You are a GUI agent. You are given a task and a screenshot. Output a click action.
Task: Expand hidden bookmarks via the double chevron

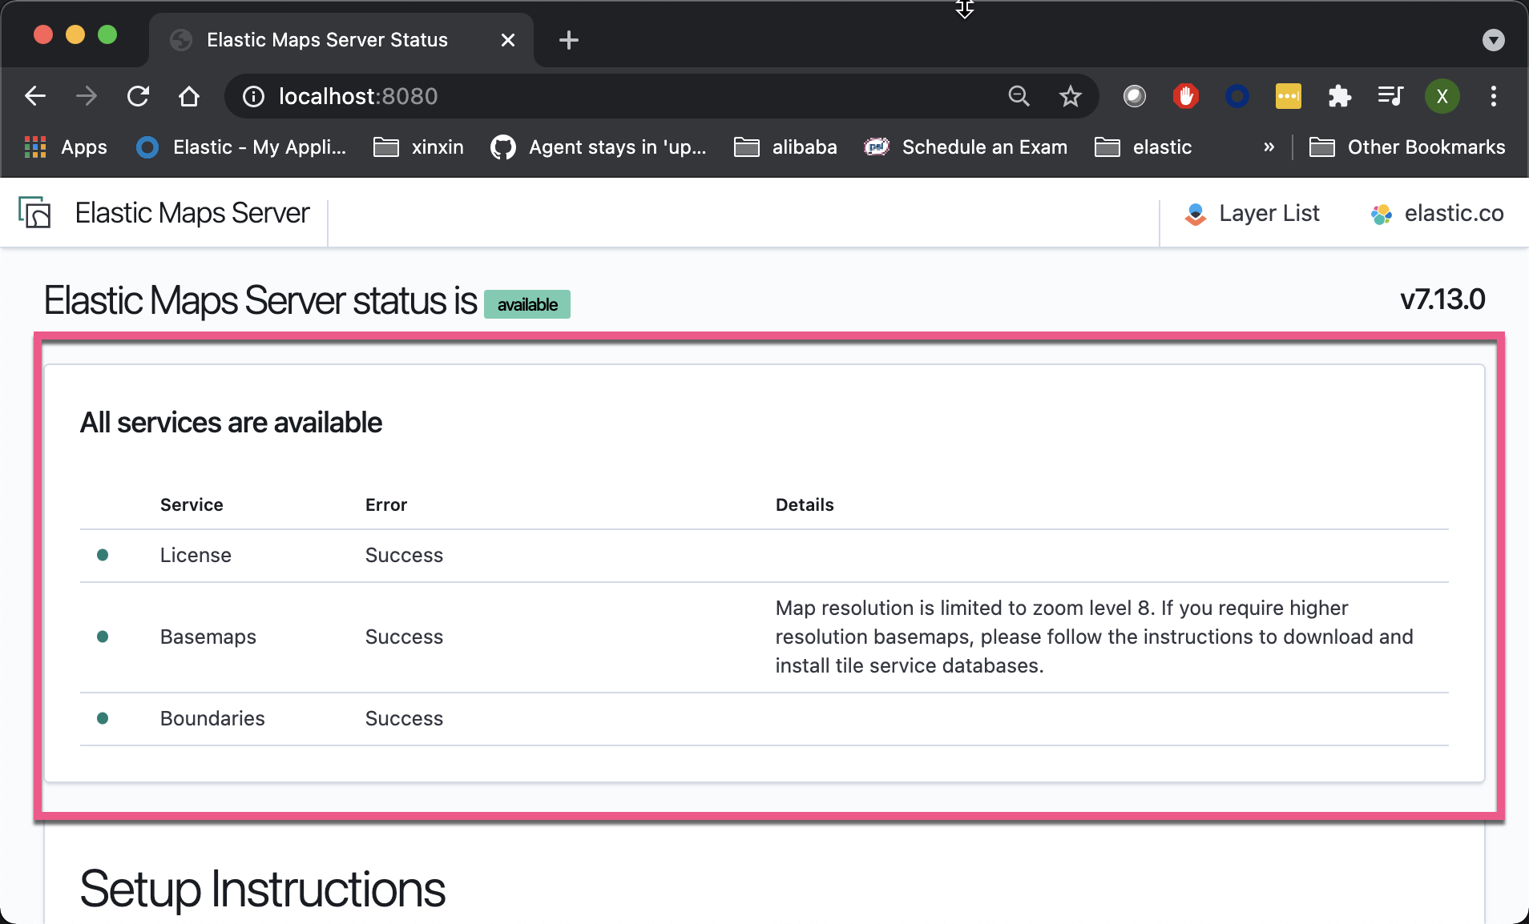[1268, 147]
